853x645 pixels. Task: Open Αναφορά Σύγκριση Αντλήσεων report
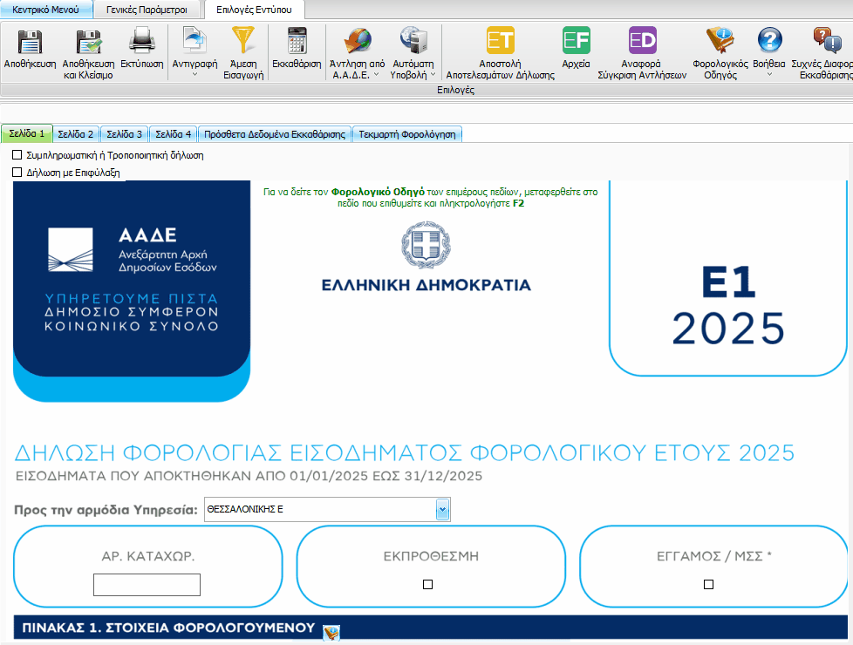[x=642, y=41]
